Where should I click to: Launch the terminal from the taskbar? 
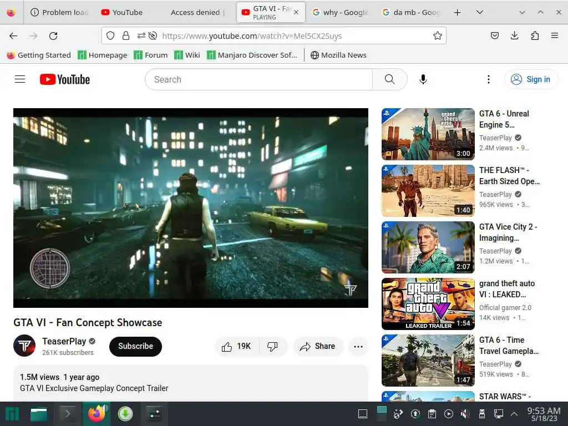[x=67, y=413]
